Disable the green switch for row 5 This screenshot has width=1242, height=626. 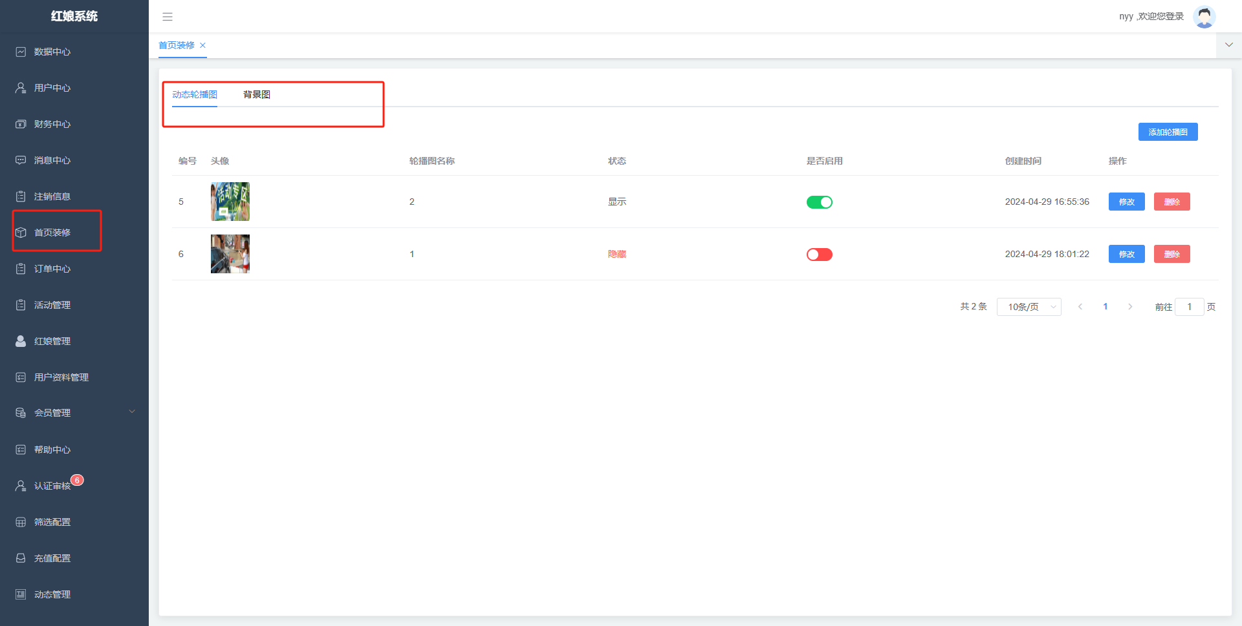[819, 202]
